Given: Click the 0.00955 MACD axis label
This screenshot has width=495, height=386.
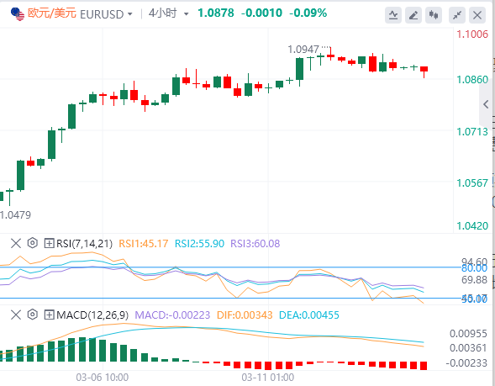Looking at the screenshot, I should (468, 334).
